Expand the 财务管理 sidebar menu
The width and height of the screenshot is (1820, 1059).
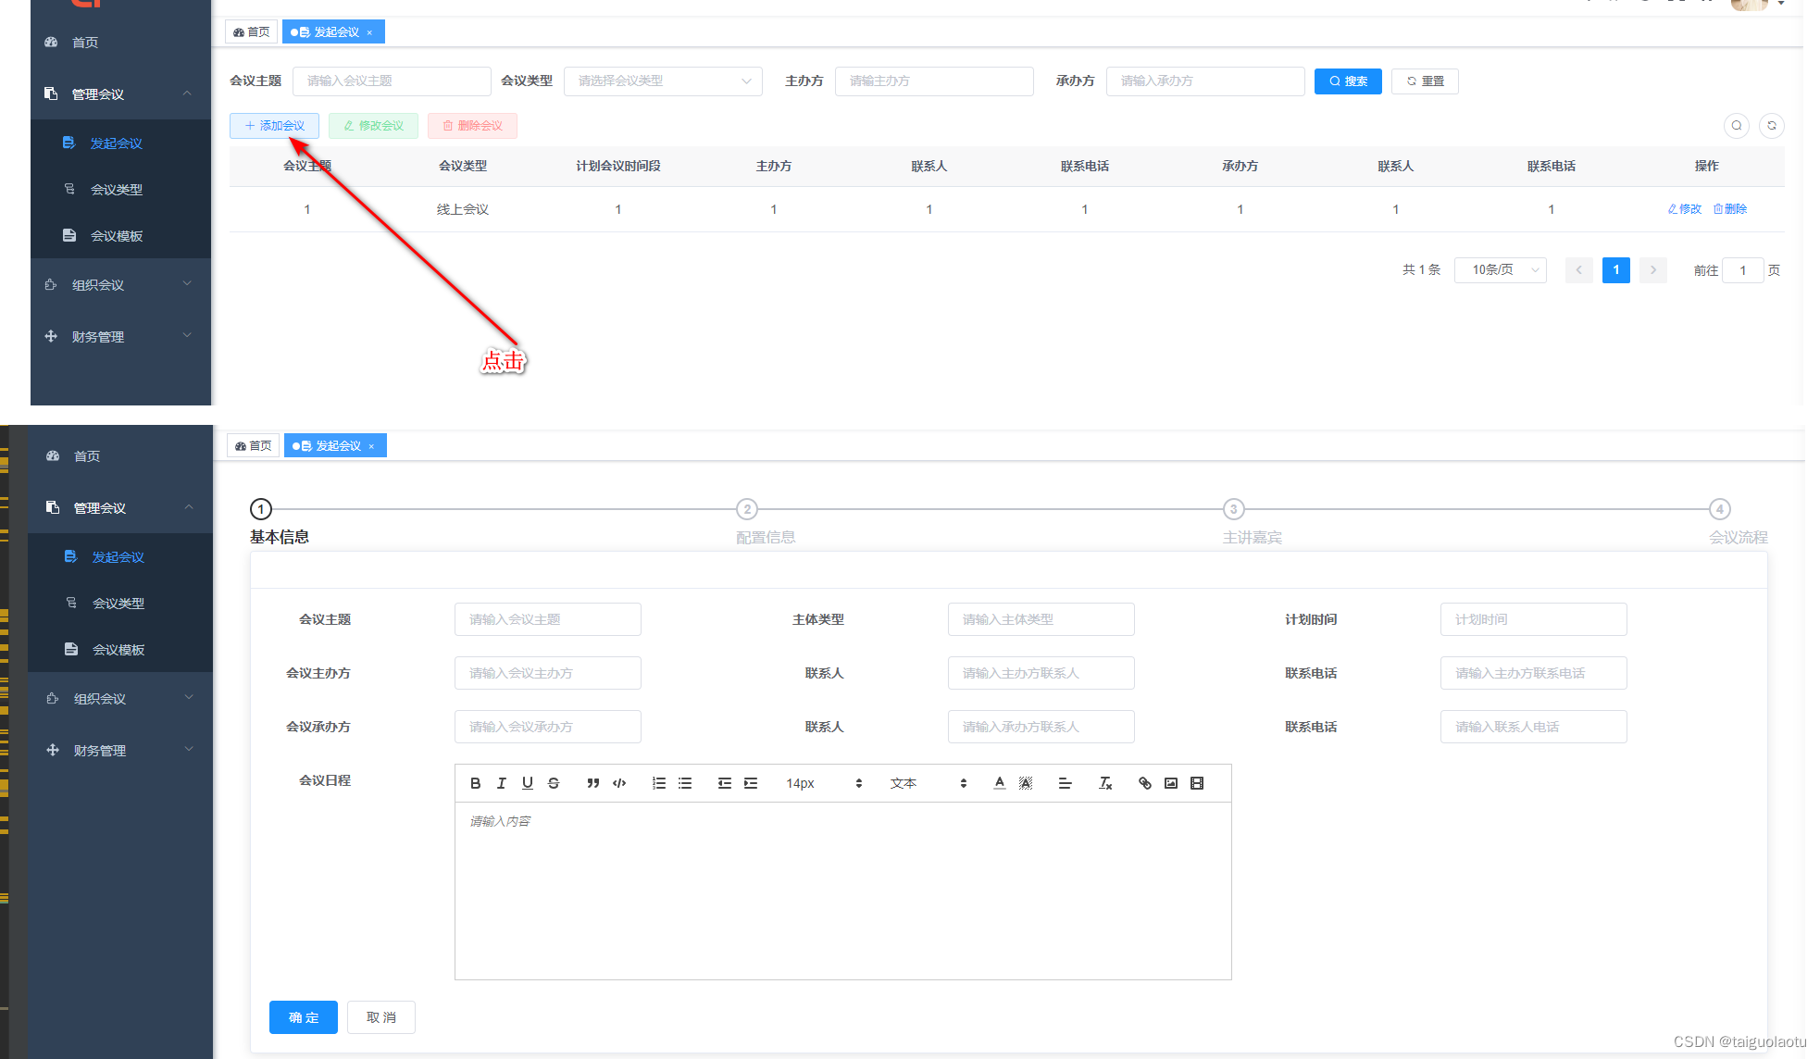point(98,336)
